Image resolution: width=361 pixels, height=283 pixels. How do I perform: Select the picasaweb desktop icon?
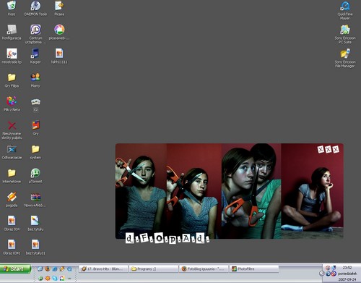[59, 32]
